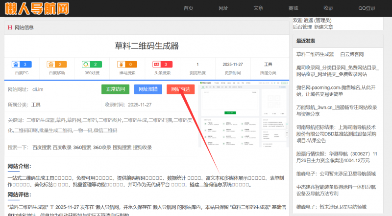Open 网址 in the top navigation

223,8
